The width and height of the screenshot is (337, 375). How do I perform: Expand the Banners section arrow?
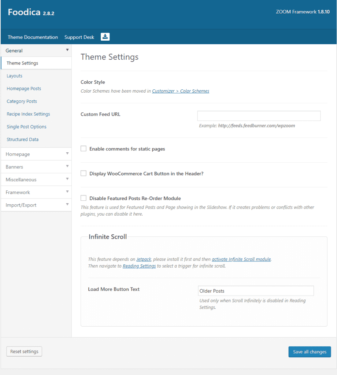click(x=67, y=166)
